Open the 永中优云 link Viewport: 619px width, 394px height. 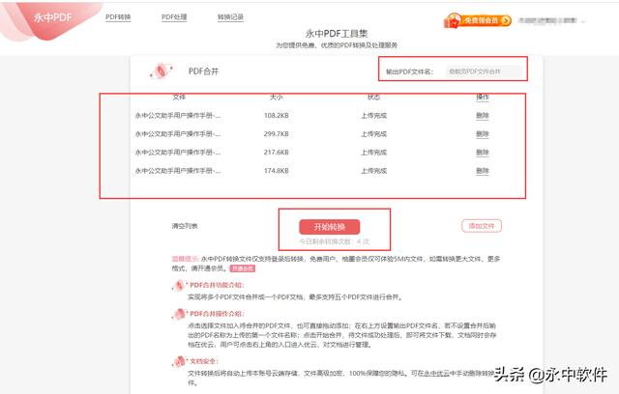[x=436, y=373]
